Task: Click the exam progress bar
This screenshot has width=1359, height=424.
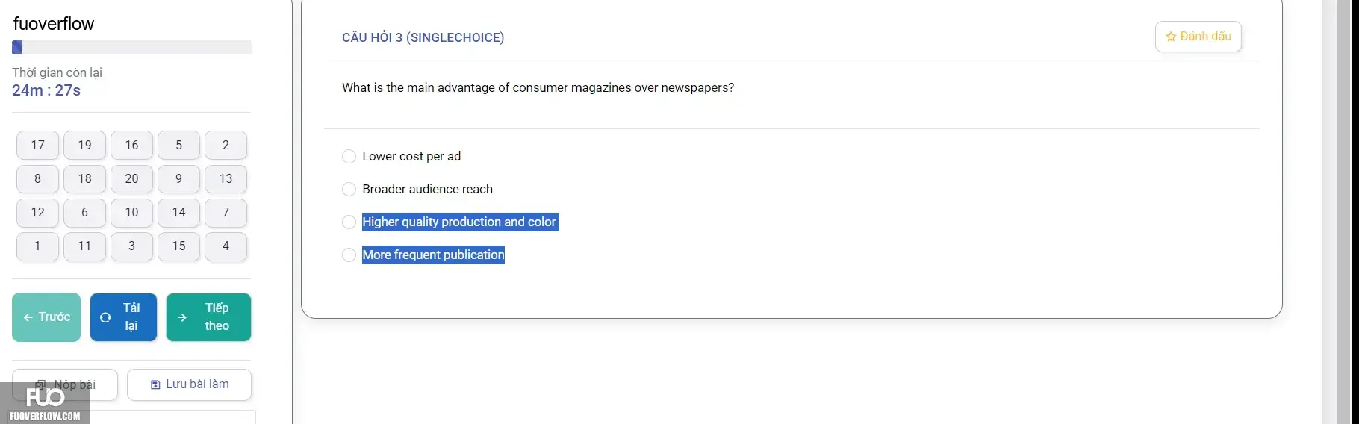Action: [131, 47]
